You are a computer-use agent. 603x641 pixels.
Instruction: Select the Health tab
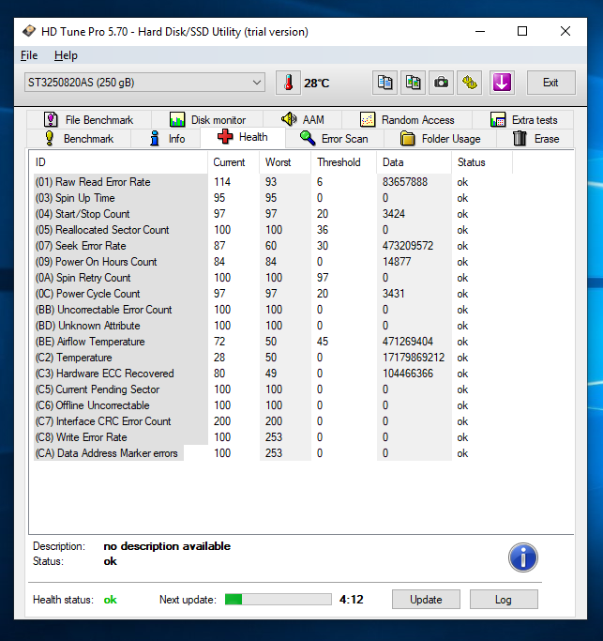coord(243,137)
